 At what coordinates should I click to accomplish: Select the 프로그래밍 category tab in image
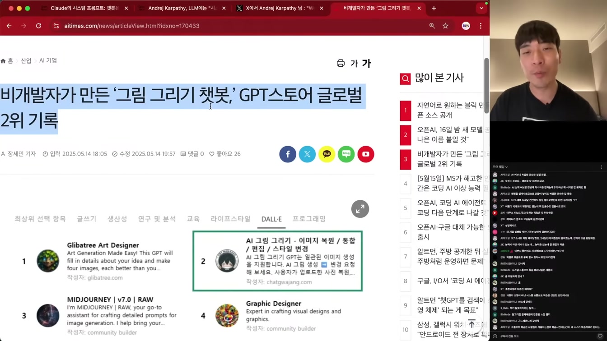click(309, 219)
